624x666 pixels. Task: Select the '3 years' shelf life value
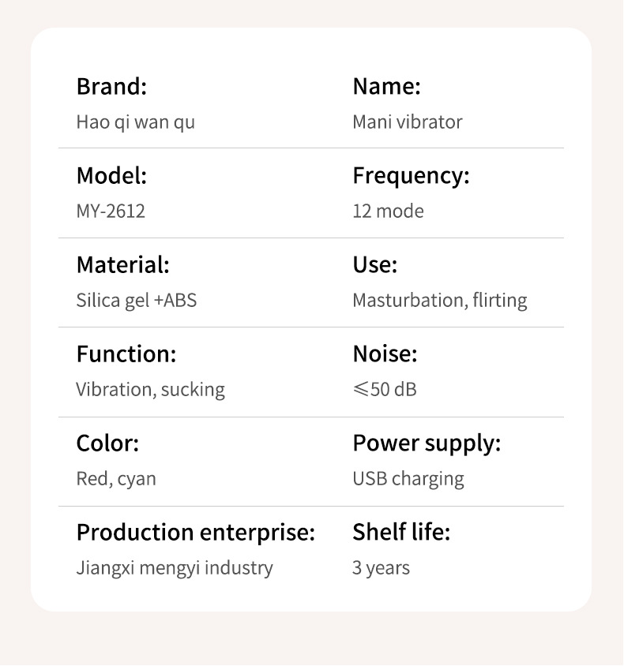[x=381, y=568]
